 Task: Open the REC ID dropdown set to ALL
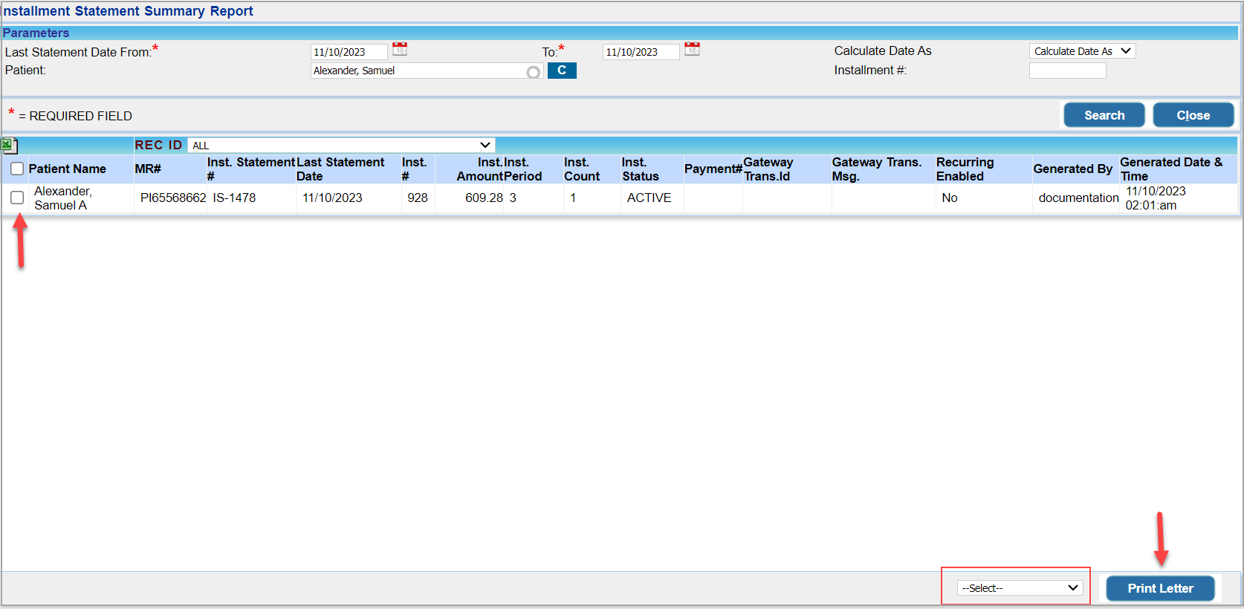(x=341, y=146)
